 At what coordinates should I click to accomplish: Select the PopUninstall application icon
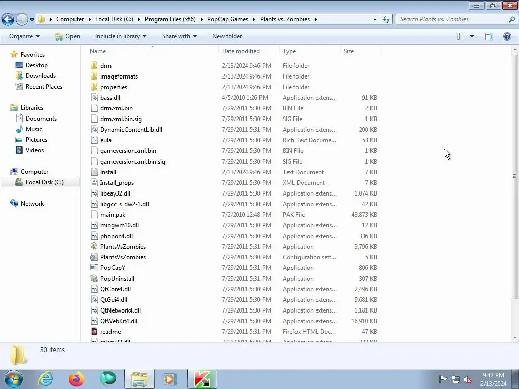[x=94, y=278]
